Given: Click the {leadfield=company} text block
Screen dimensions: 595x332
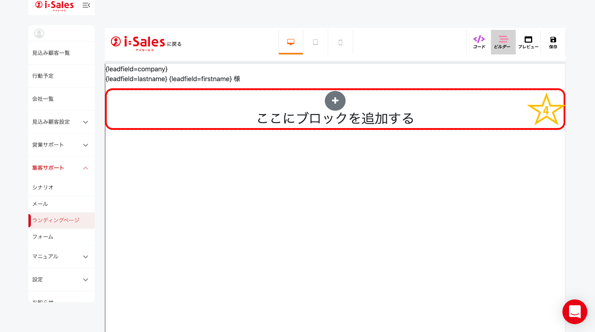Looking at the screenshot, I should click(136, 69).
